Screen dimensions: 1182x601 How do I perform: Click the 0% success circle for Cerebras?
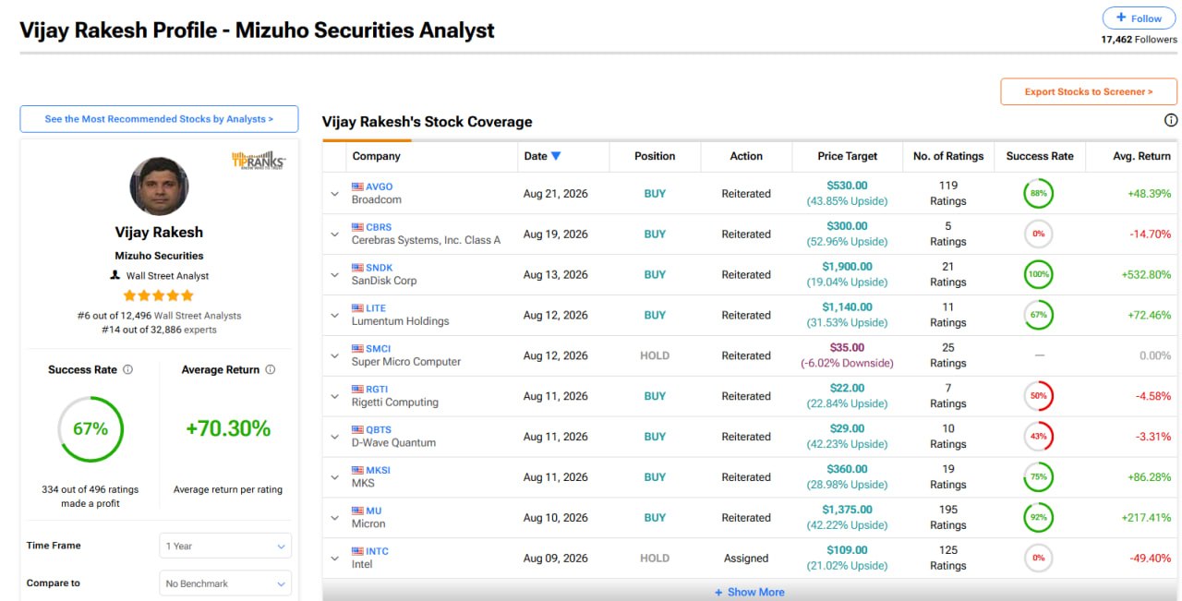[x=1038, y=234]
